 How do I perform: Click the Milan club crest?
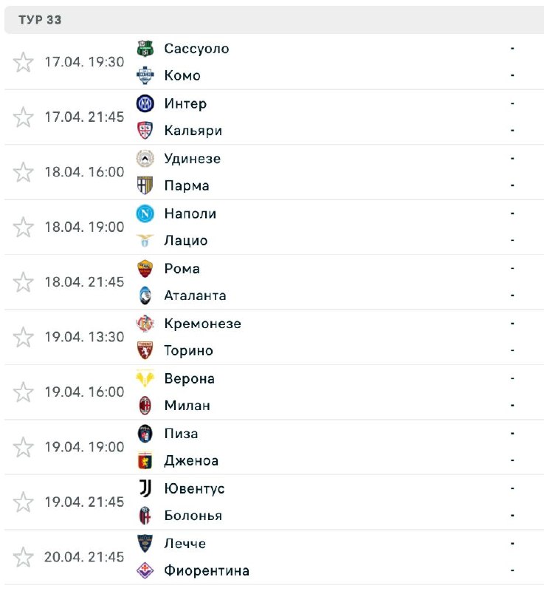point(145,406)
